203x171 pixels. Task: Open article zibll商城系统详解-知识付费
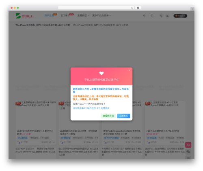[x=78, y=132]
